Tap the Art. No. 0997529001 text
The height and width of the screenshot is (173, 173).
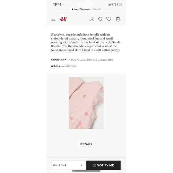coord(64,66)
